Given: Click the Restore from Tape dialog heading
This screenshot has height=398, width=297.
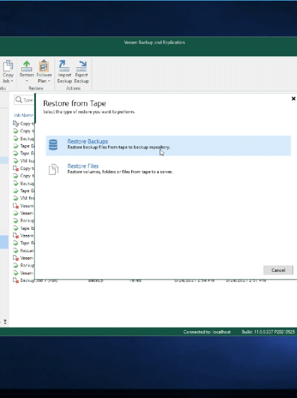Looking at the screenshot, I should tap(74, 103).
